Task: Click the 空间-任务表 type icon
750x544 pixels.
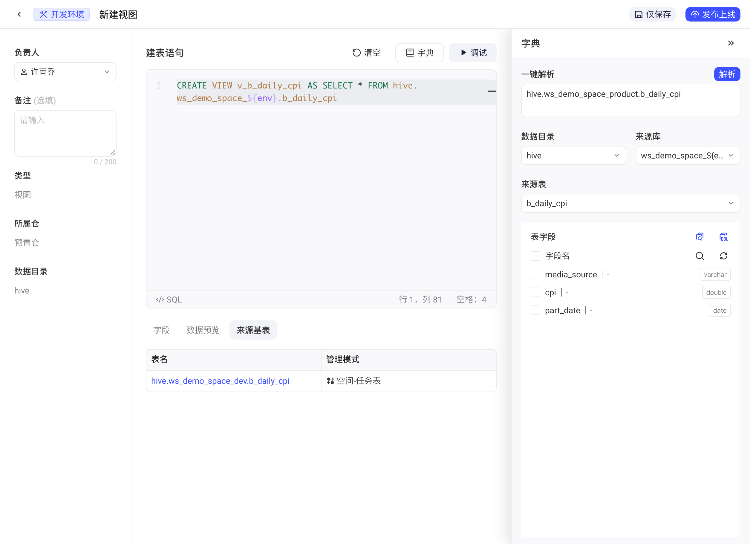Action: [330, 381]
